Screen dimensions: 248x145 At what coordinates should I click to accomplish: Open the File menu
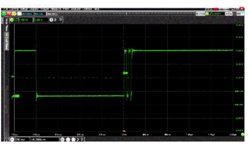pyautogui.click(x=6, y=9)
